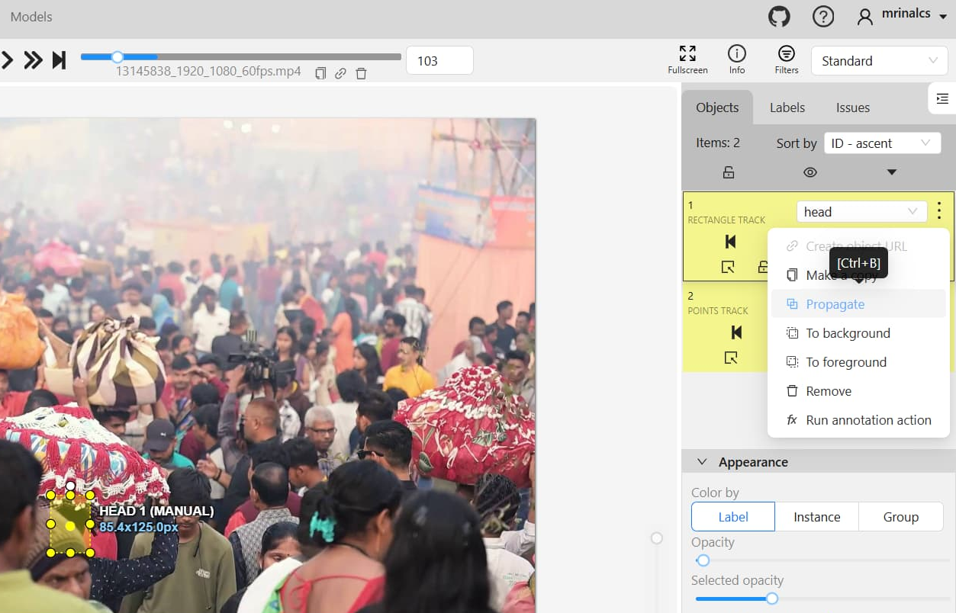Enter fullscreen mode
956x613 pixels.
click(x=687, y=59)
